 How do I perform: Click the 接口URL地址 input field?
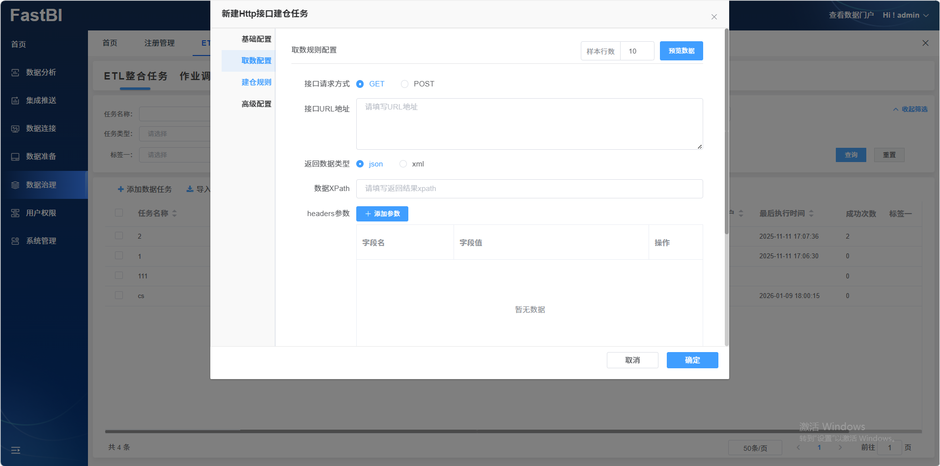(x=529, y=123)
